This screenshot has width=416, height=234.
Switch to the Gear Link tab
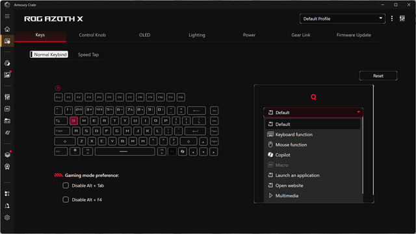pos(301,35)
